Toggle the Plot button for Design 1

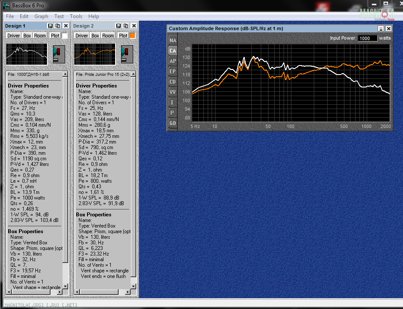tap(55, 35)
